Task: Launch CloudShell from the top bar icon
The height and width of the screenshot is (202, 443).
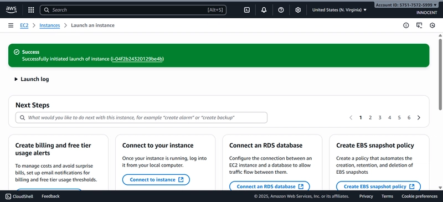Action: (x=246, y=10)
